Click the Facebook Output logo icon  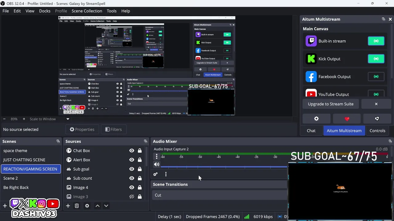coord(311,76)
